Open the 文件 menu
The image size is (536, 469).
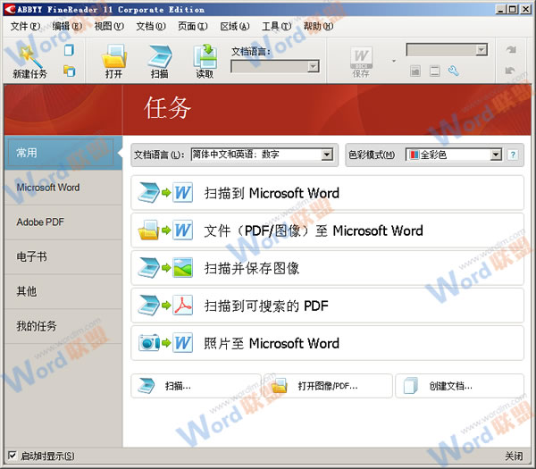click(25, 26)
